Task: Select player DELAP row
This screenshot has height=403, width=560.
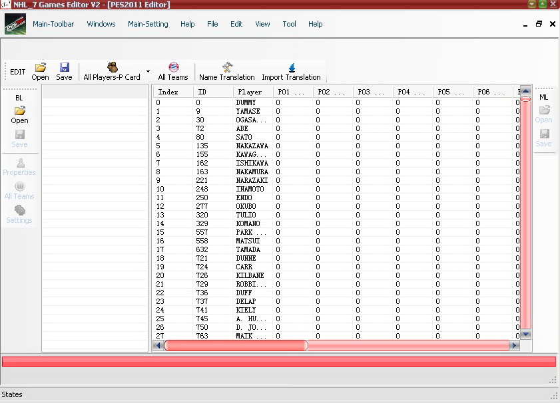Action: tap(336, 301)
